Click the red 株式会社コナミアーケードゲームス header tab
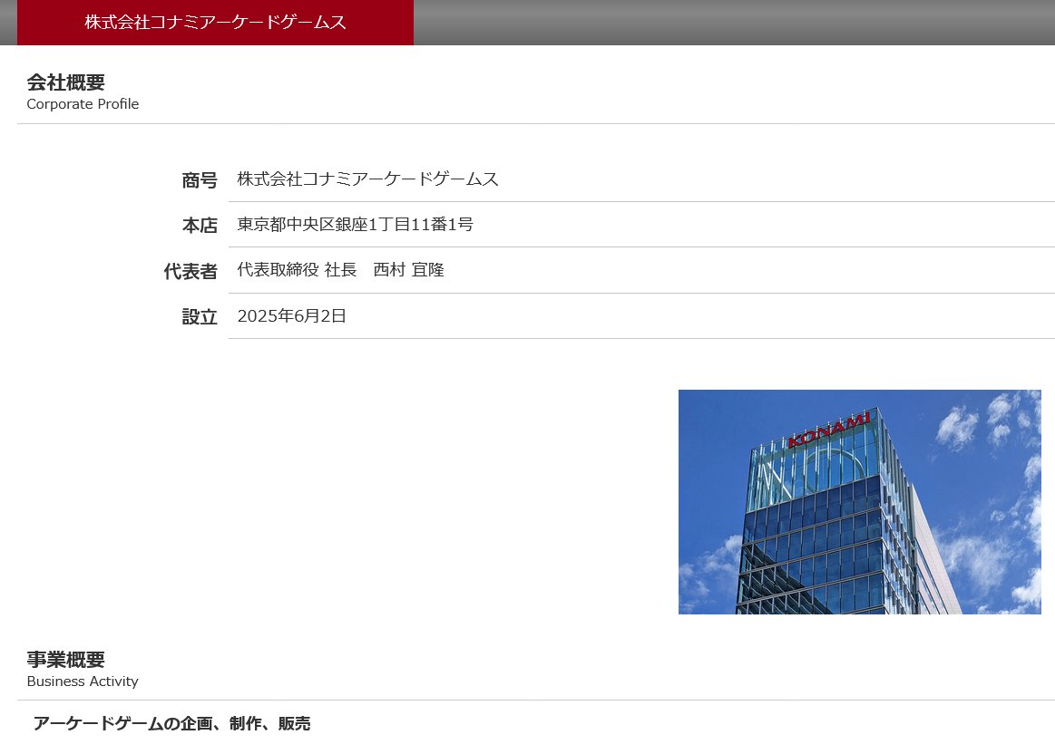1055x754 pixels. [215, 22]
